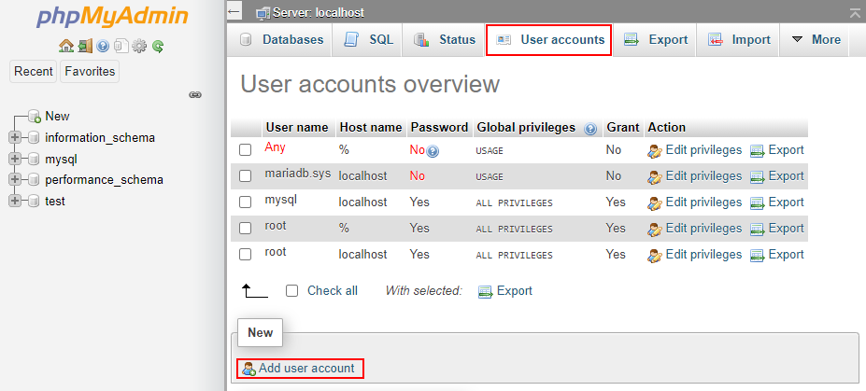Click the link chain icon in sidebar

coord(195,95)
